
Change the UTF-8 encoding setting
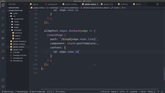(x=122, y=91)
